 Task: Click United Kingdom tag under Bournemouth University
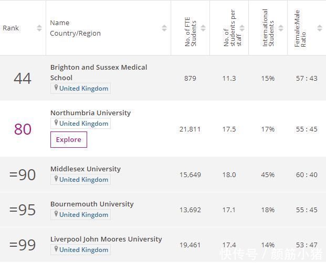pyautogui.click(x=83, y=215)
